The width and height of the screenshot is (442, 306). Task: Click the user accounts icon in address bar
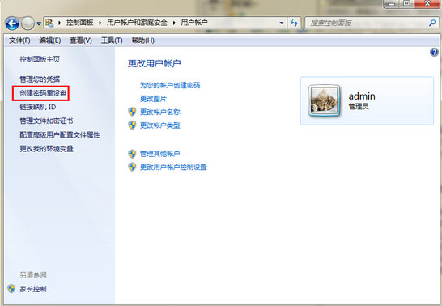[49, 23]
